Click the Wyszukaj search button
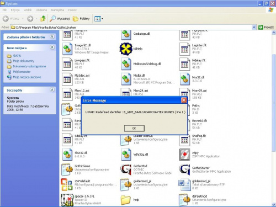276x207 pixels. click(x=60, y=19)
